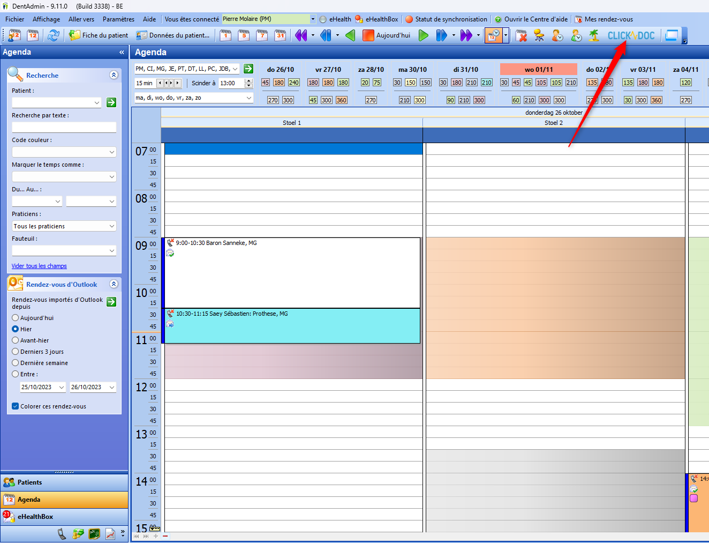Open the CLICKDOC integration

point(632,35)
